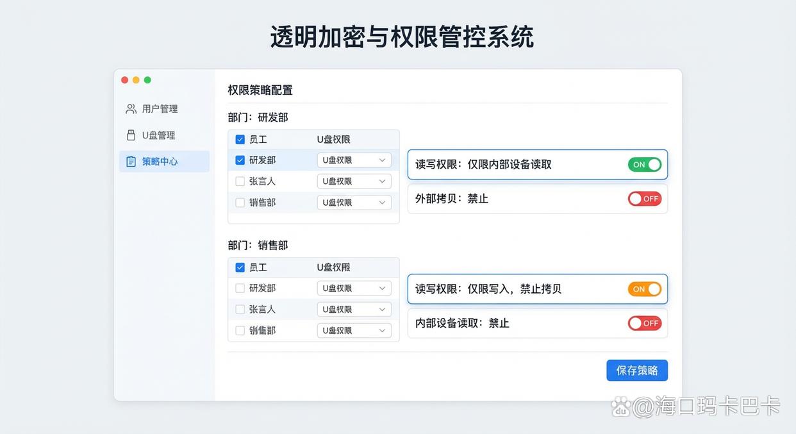The height and width of the screenshot is (434, 796).
Task: Turn on 内部设备读取 toggle
Action: tap(644, 323)
